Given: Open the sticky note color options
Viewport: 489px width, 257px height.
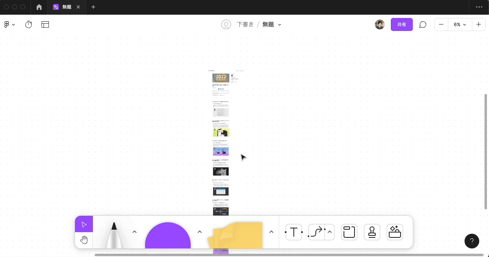Looking at the screenshot, I should tap(271, 231).
